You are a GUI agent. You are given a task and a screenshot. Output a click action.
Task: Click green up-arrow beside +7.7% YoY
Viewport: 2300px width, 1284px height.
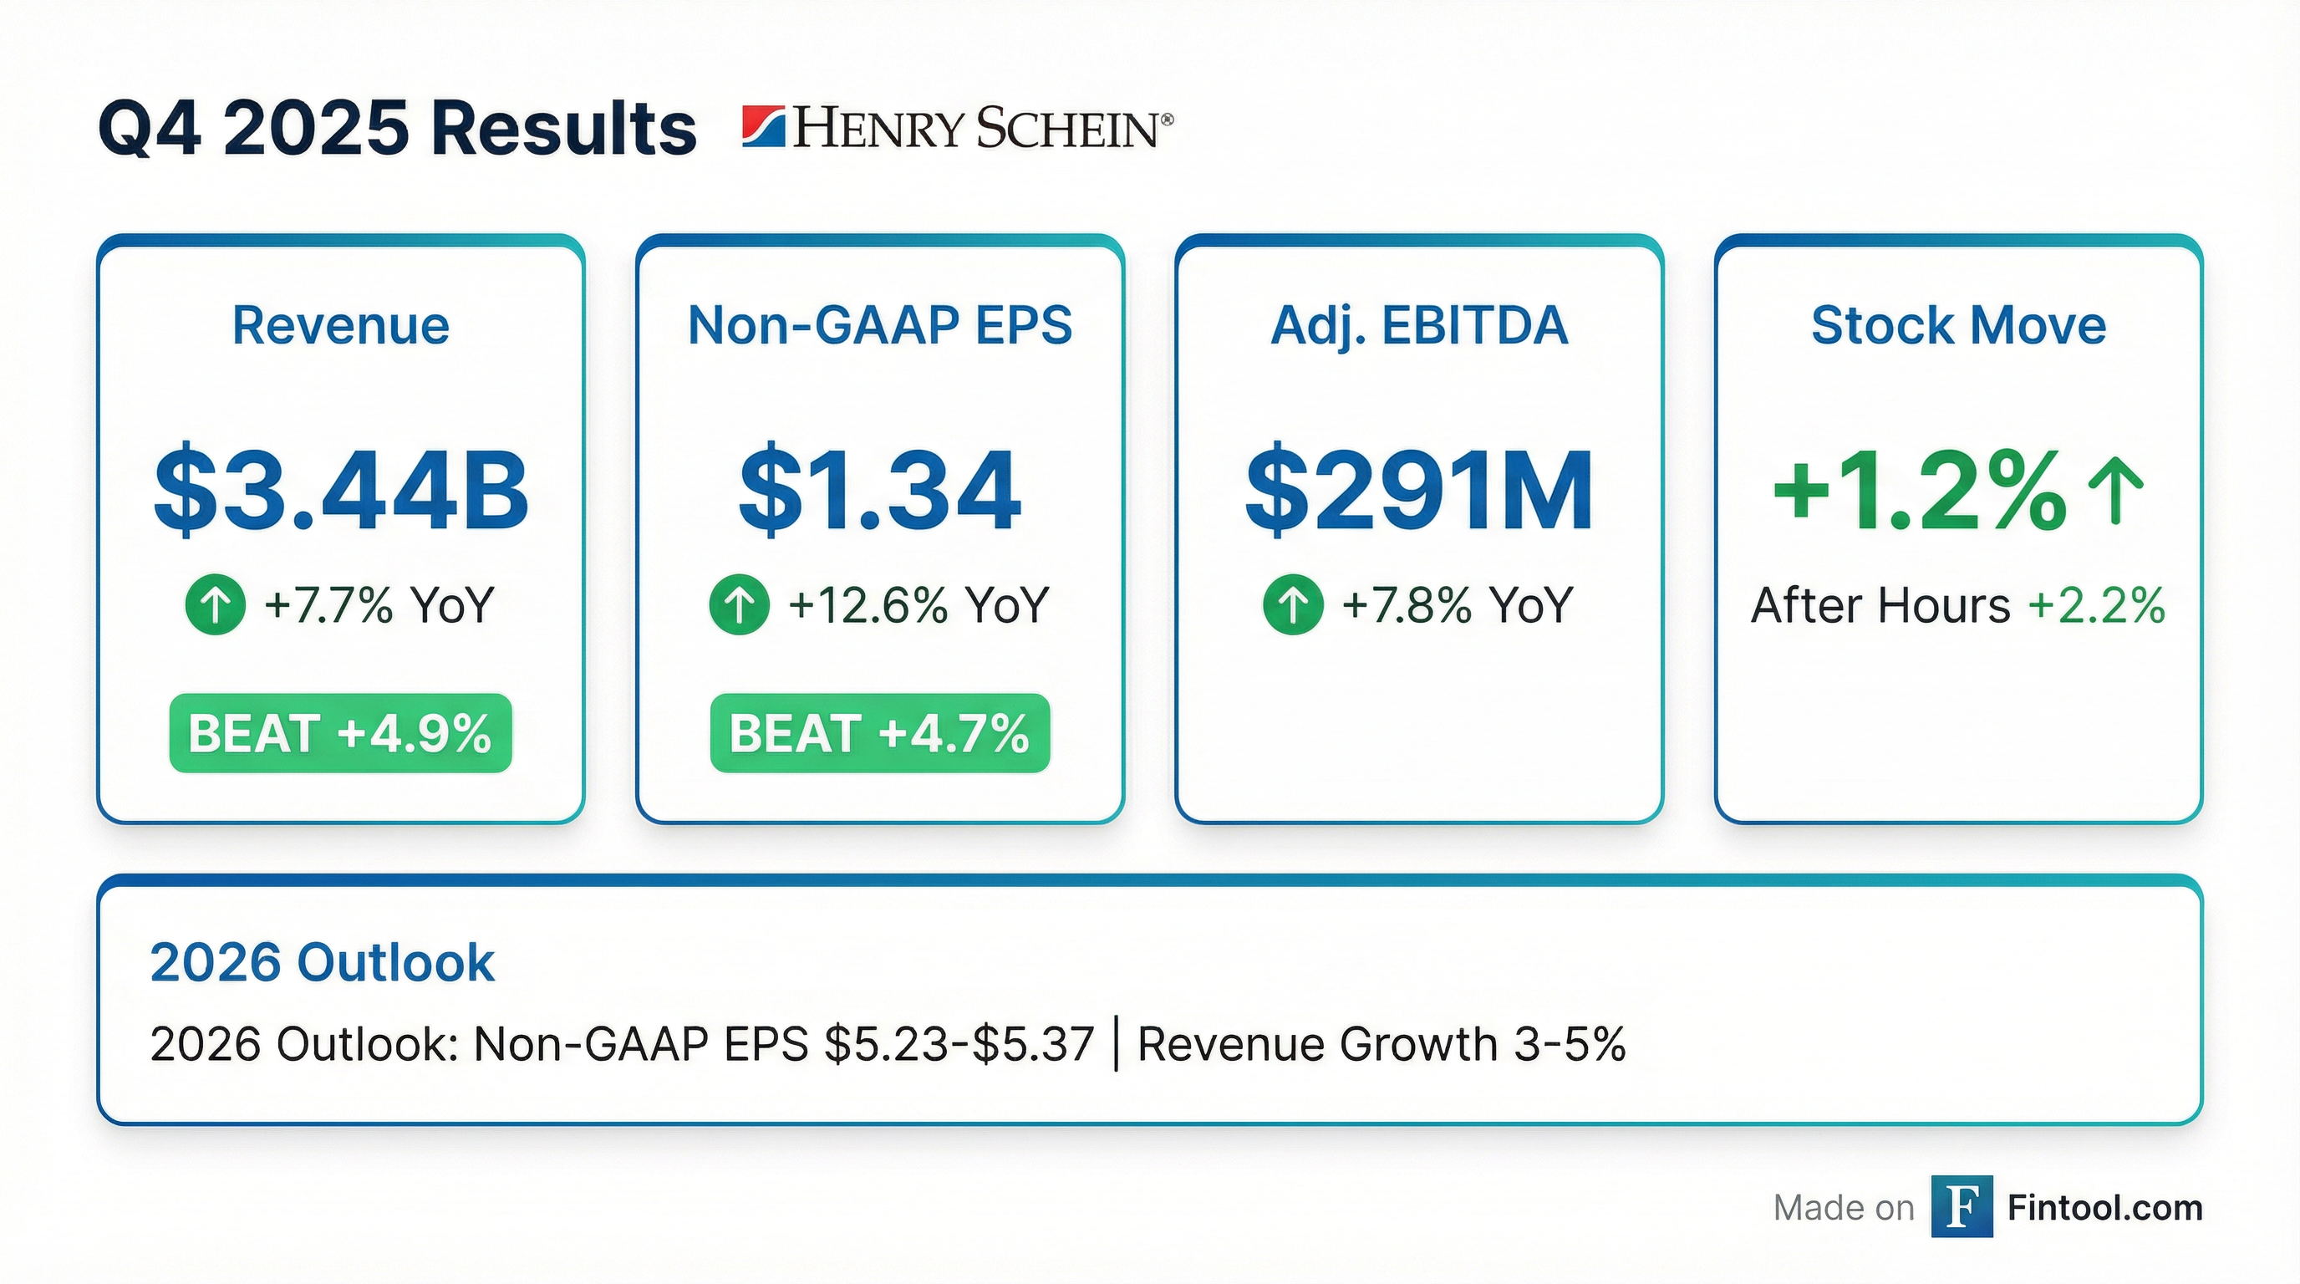point(215,604)
